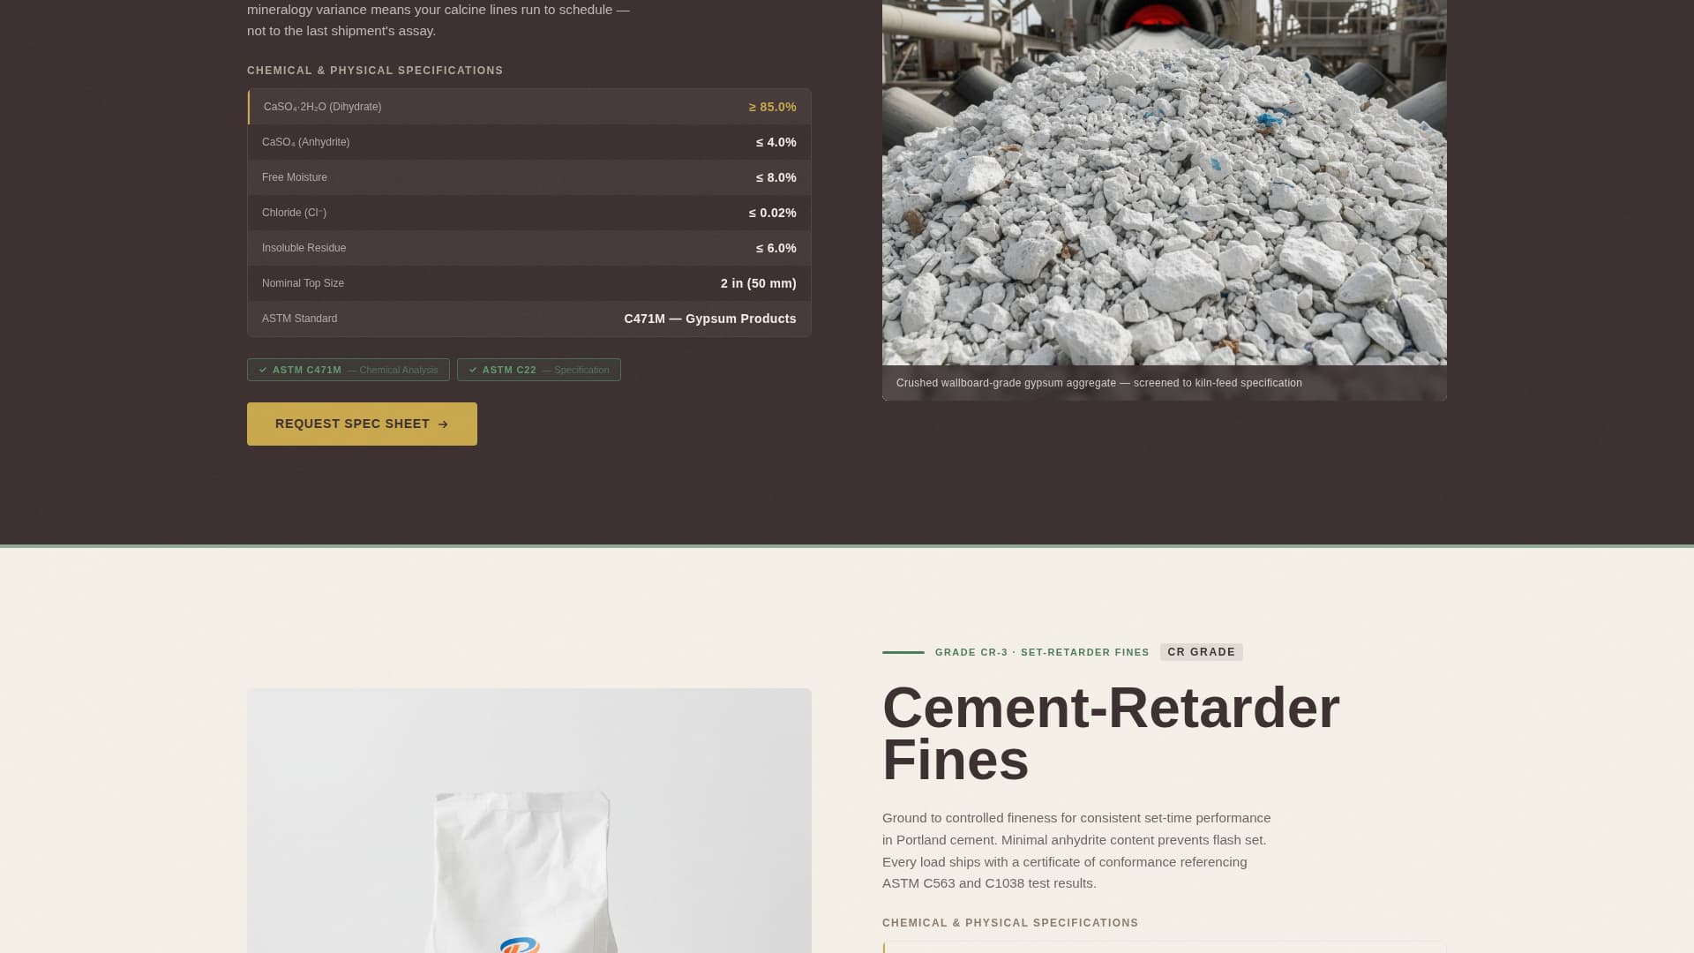Click the ≤ 0.02% chloride value
The width and height of the screenshot is (1694, 953).
[x=773, y=213]
